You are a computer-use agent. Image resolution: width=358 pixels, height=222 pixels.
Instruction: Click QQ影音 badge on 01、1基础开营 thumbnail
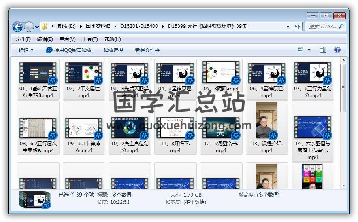click(53, 80)
